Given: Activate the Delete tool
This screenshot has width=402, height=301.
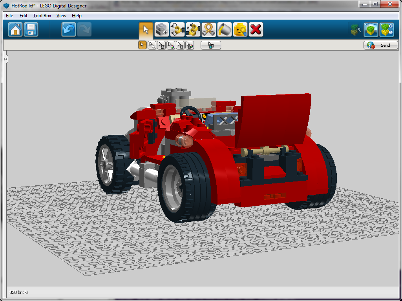Looking at the screenshot, I should click(x=256, y=29).
